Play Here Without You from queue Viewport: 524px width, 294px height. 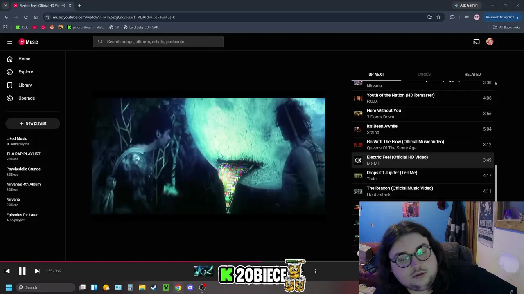coord(422,114)
